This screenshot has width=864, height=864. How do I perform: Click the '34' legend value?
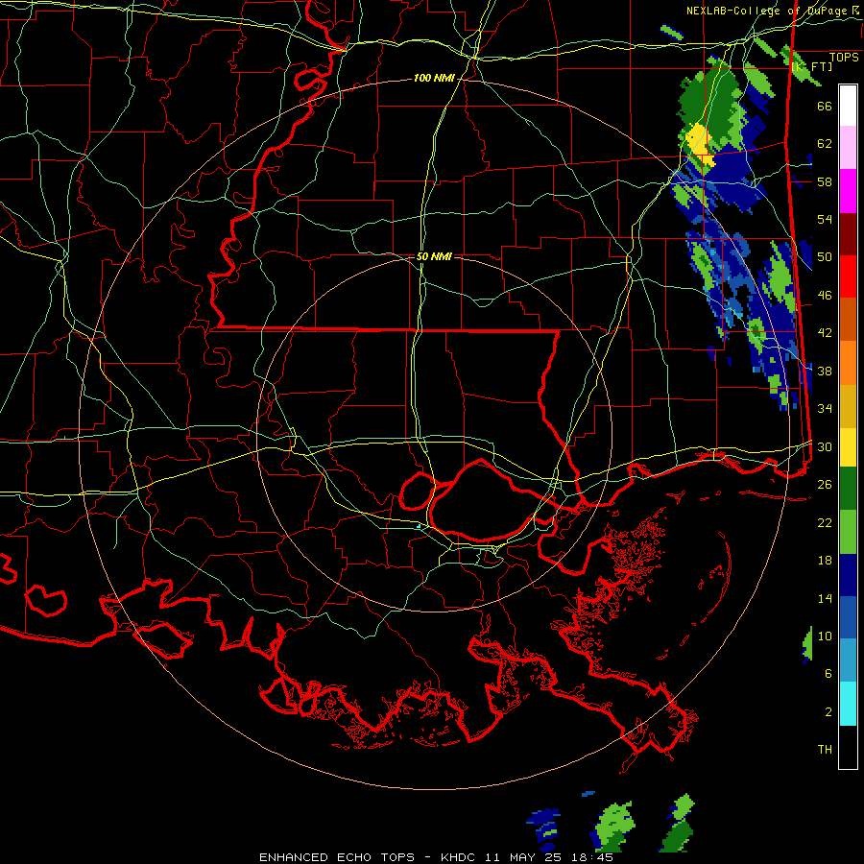825,409
